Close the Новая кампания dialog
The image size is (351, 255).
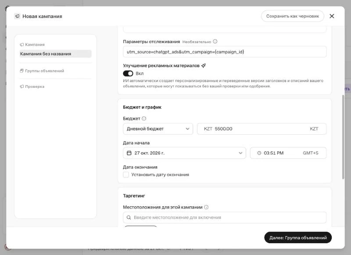tap(332, 16)
